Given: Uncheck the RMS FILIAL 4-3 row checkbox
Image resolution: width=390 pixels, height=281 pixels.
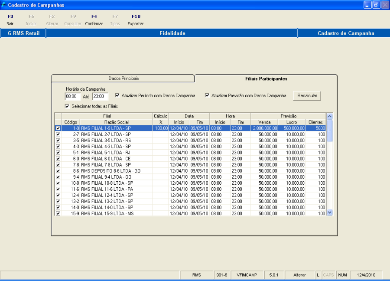Looking at the screenshot, I should point(58,146).
